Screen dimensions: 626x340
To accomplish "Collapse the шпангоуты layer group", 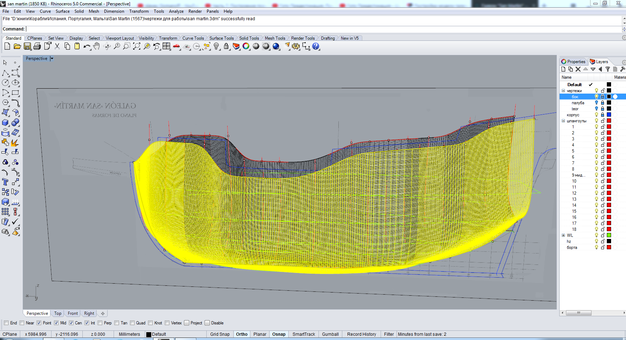I will (x=563, y=121).
